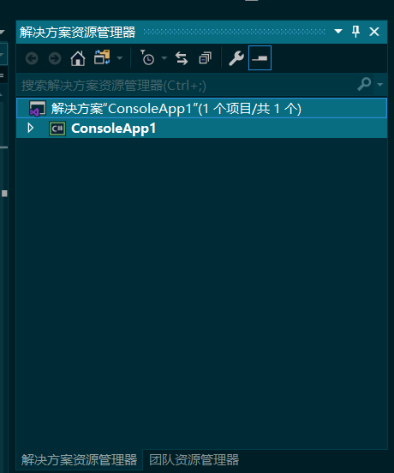394x473 pixels.
Task: Toggle the Preview Selected Items button
Action: click(x=260, y=58)
